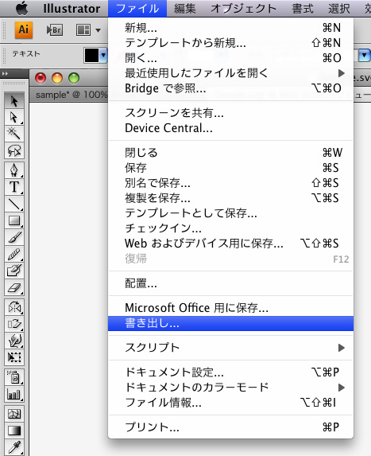Select the Pencil tool
The image size is (371, 456).
point(14,254)
